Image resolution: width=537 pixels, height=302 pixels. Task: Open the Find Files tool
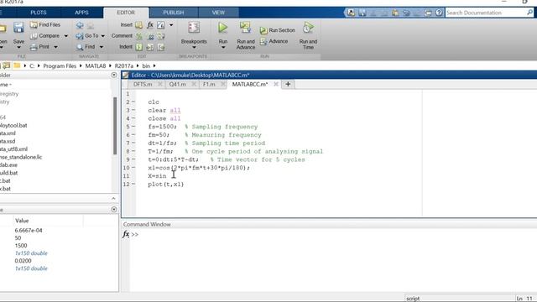[44, 24]
